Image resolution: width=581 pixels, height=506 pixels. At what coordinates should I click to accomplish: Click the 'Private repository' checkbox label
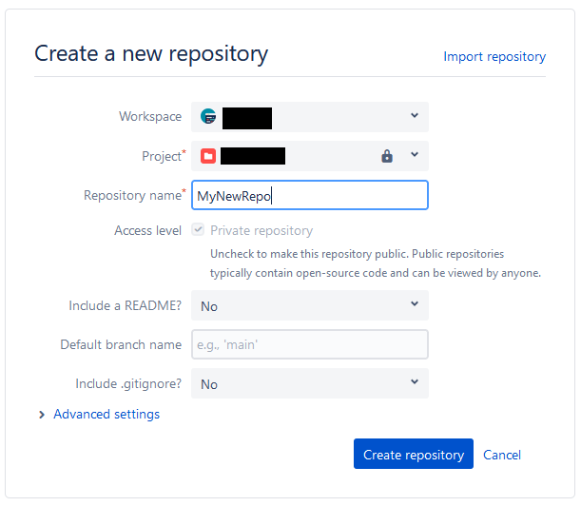(x=261, y=230)
